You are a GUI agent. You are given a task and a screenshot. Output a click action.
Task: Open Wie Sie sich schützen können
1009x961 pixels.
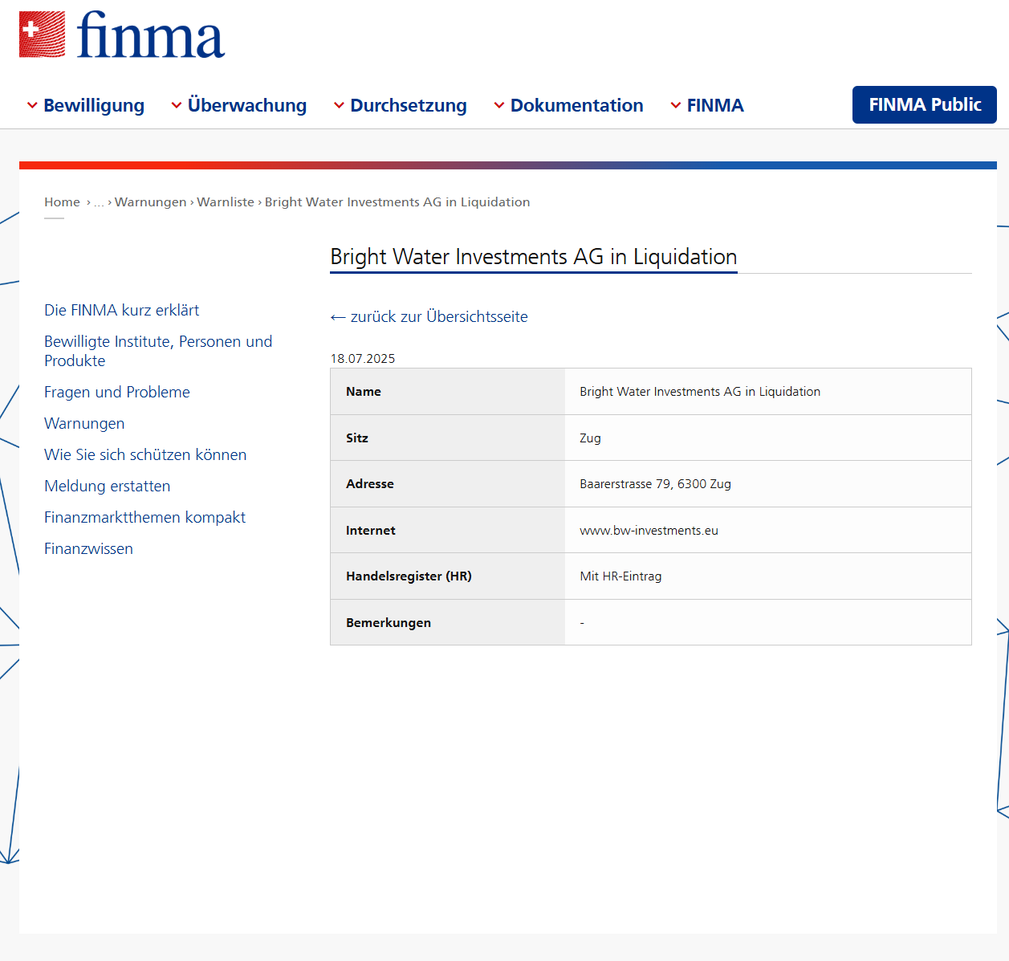pyautogui.click(x=145, y=454)
